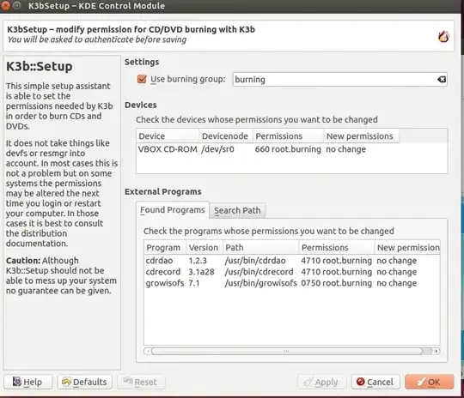Click the K3b flame logo icon

tap(443, 37)
